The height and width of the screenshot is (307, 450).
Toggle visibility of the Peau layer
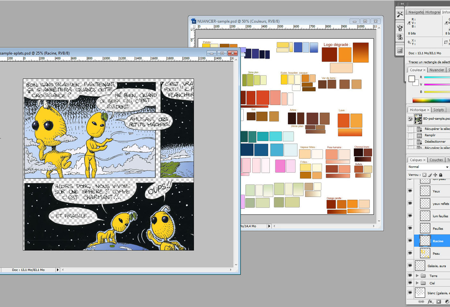click(410, 253)
